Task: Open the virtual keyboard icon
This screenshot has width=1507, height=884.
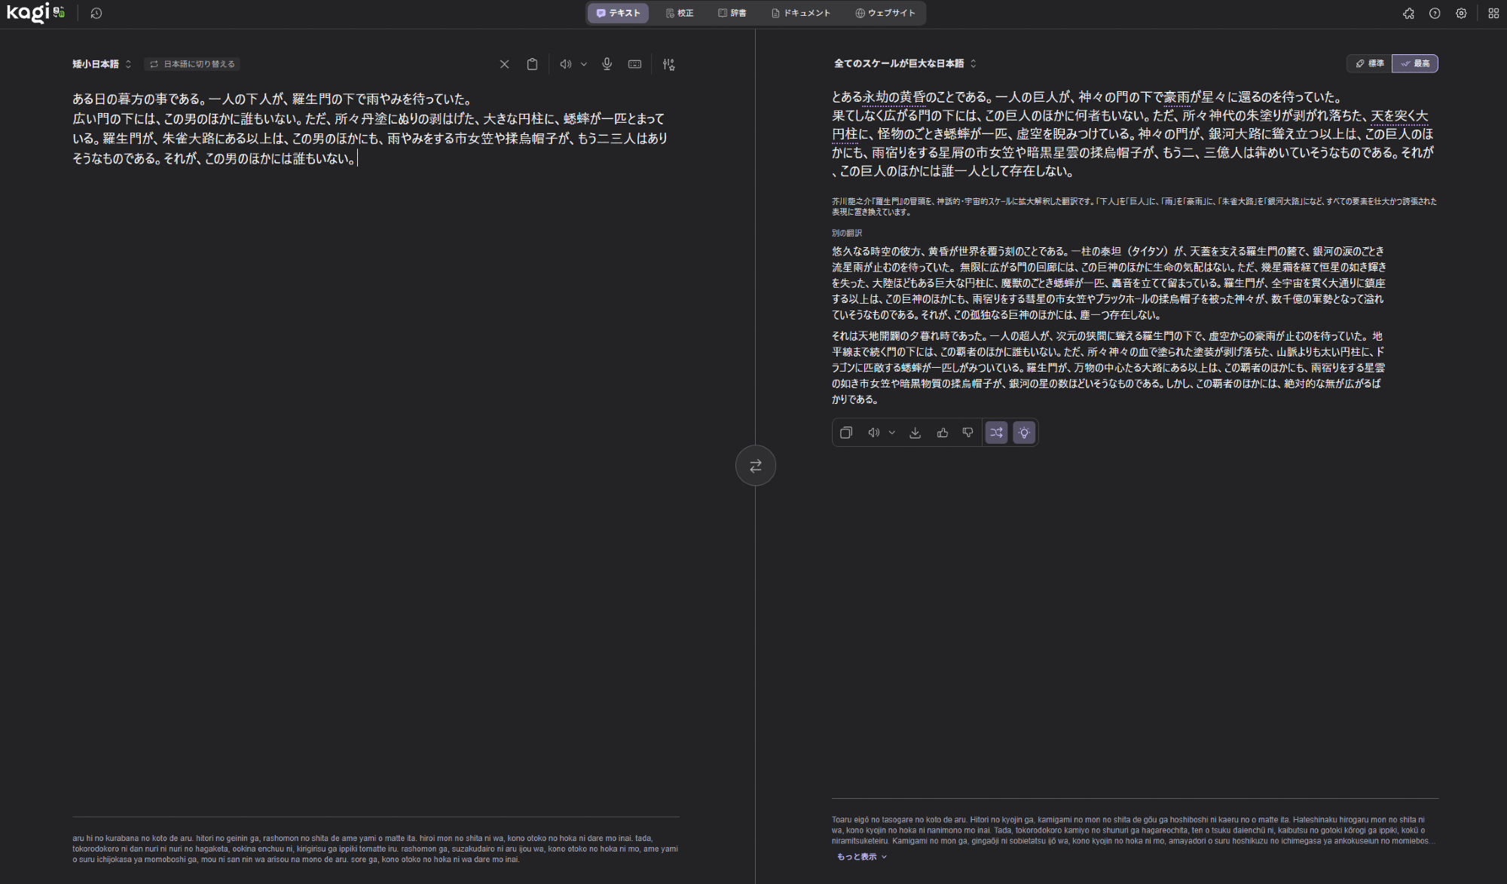Action: (x=634, y=64)
